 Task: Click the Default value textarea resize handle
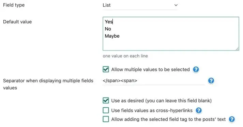click(x=237, y=49)
